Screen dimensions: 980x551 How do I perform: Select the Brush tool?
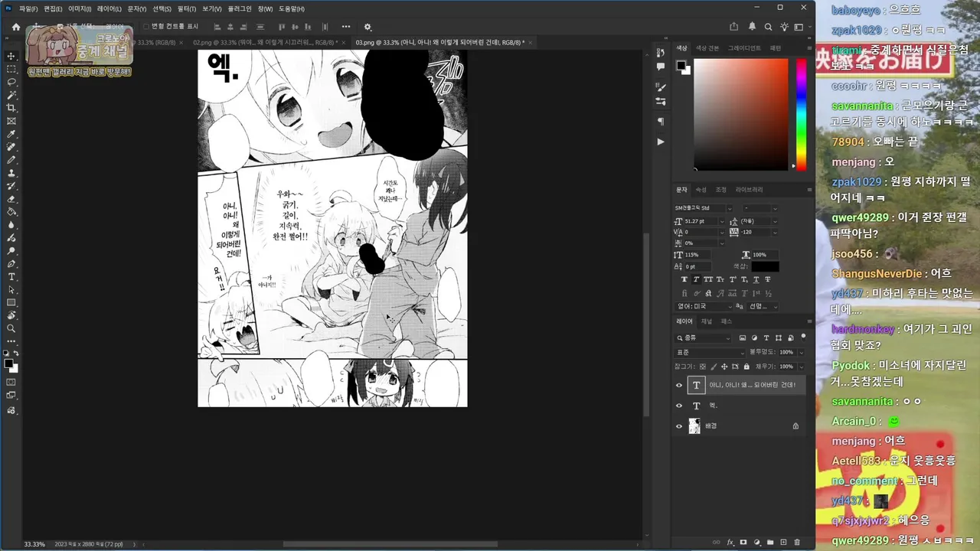click(x=11, y=160)
